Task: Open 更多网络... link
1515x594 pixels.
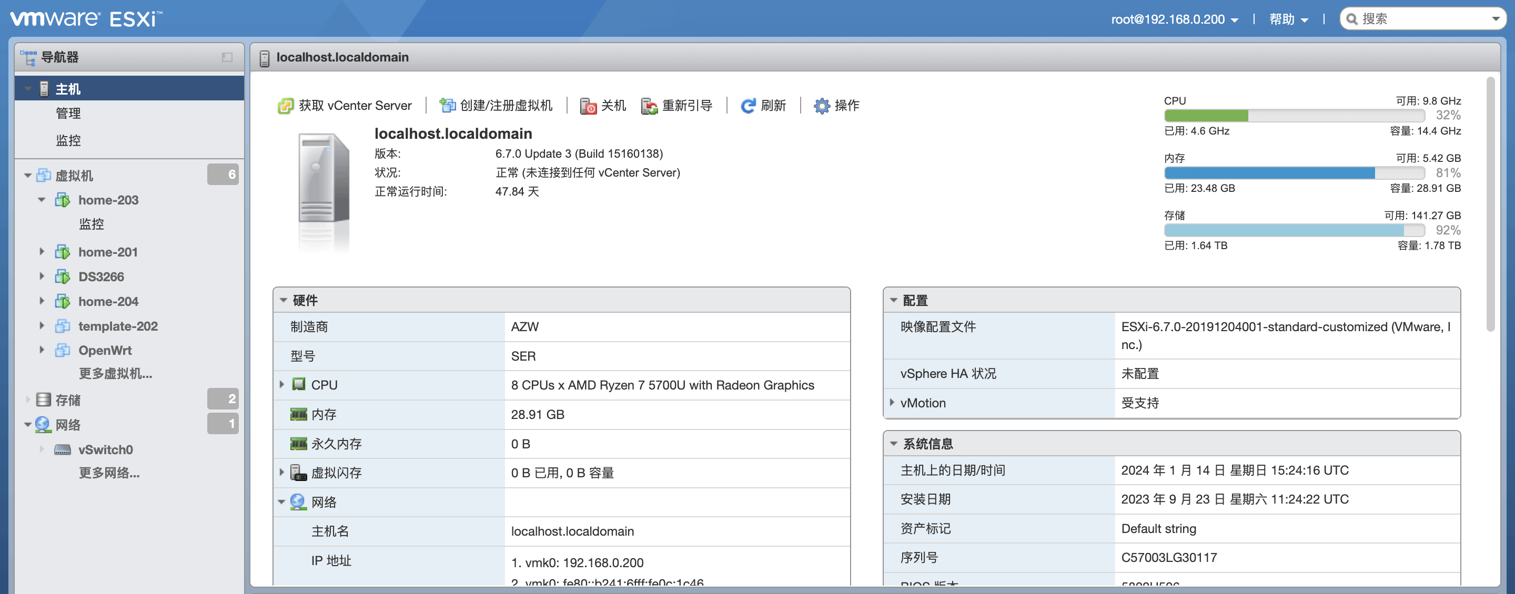Action: (109, 473)
